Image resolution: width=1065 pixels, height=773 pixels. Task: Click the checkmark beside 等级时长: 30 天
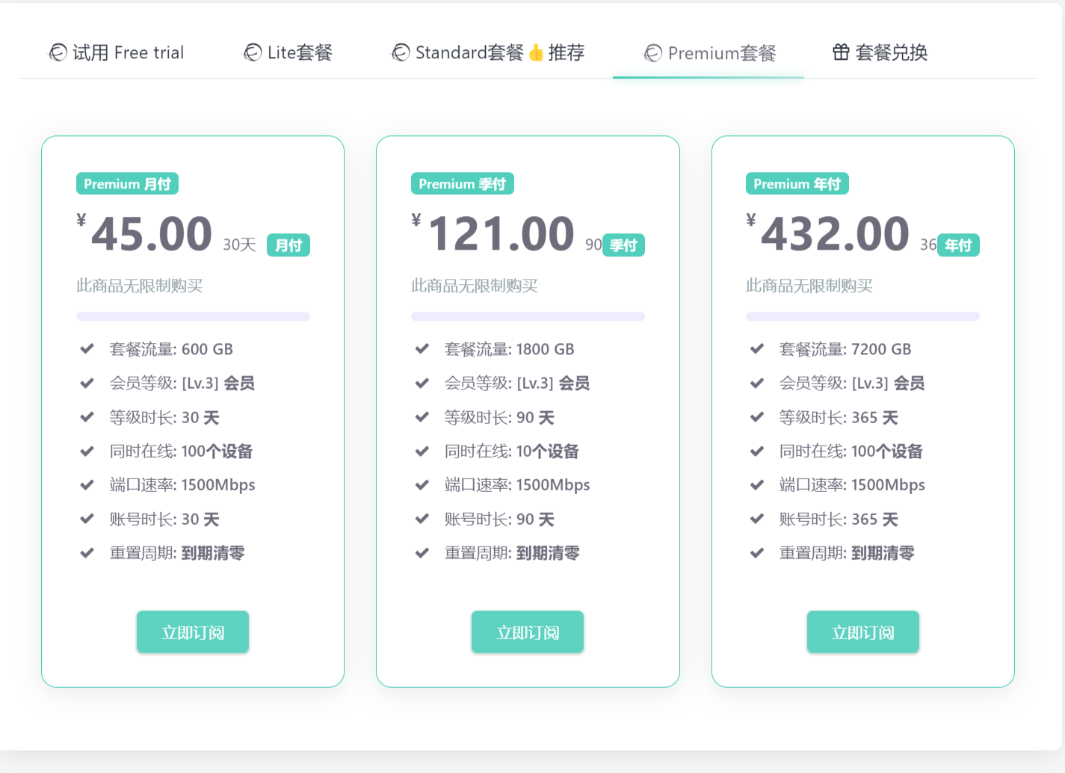point(87,417)
